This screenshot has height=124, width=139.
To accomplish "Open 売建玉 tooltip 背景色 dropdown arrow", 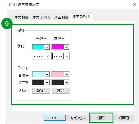I will [x=47, y=74].
